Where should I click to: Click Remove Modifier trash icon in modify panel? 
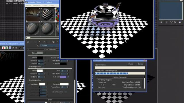click(175, 22)
